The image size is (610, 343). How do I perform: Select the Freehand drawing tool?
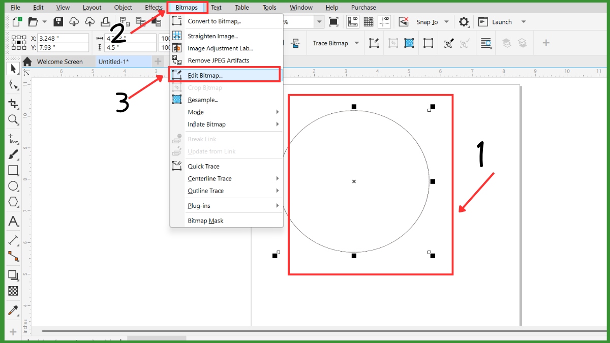coord(13,138)
